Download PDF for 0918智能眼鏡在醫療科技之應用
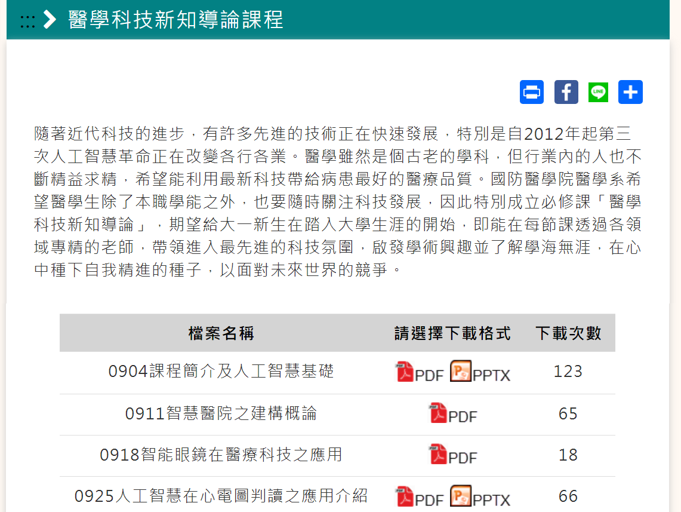681x512 pixels. pyautogui.click(x=453, y=455)
